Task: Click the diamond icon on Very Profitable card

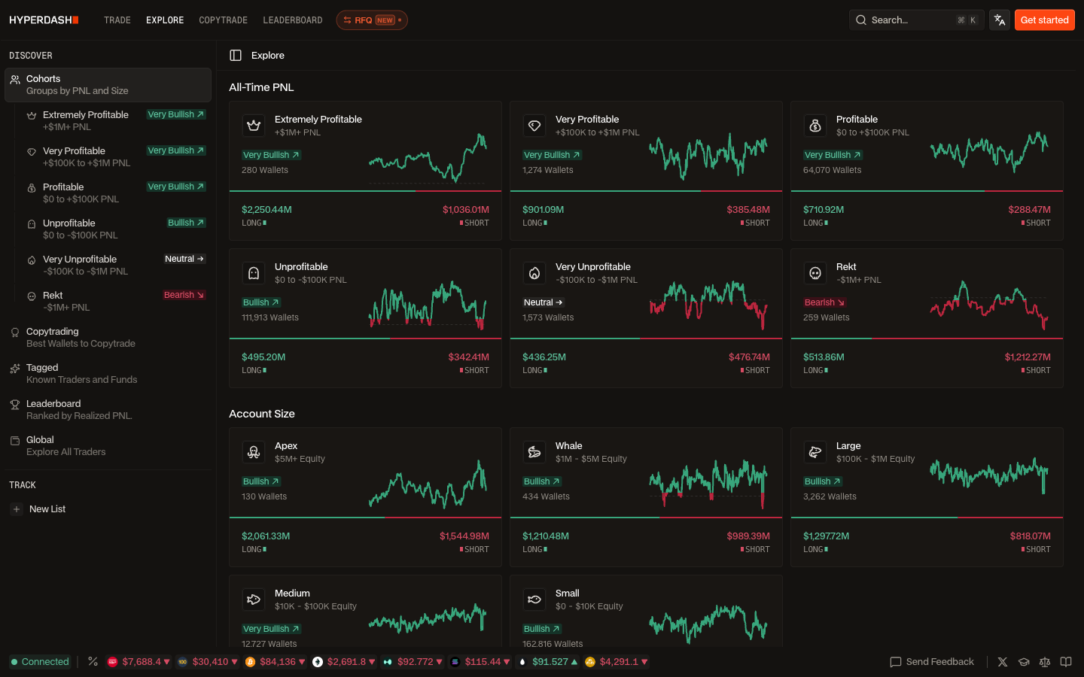Action: [534, 126]
